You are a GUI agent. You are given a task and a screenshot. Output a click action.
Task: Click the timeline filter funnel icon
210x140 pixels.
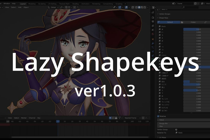coord(120,118)
